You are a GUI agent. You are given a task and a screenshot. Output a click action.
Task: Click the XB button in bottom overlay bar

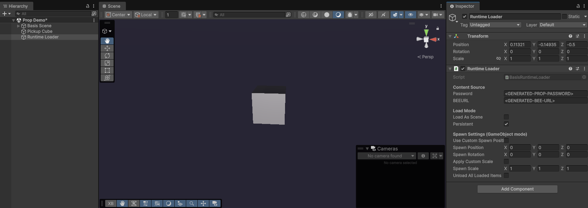pos(111,203)
